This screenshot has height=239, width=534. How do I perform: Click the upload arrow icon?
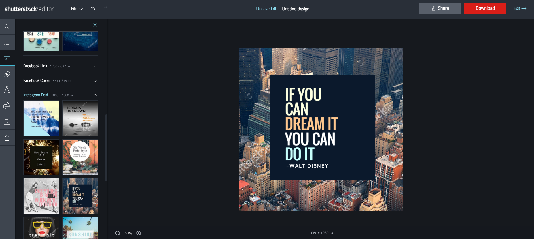tap(7, 138)
